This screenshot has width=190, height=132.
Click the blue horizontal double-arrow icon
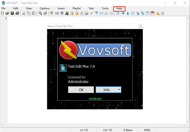click(x=123, y=13)
